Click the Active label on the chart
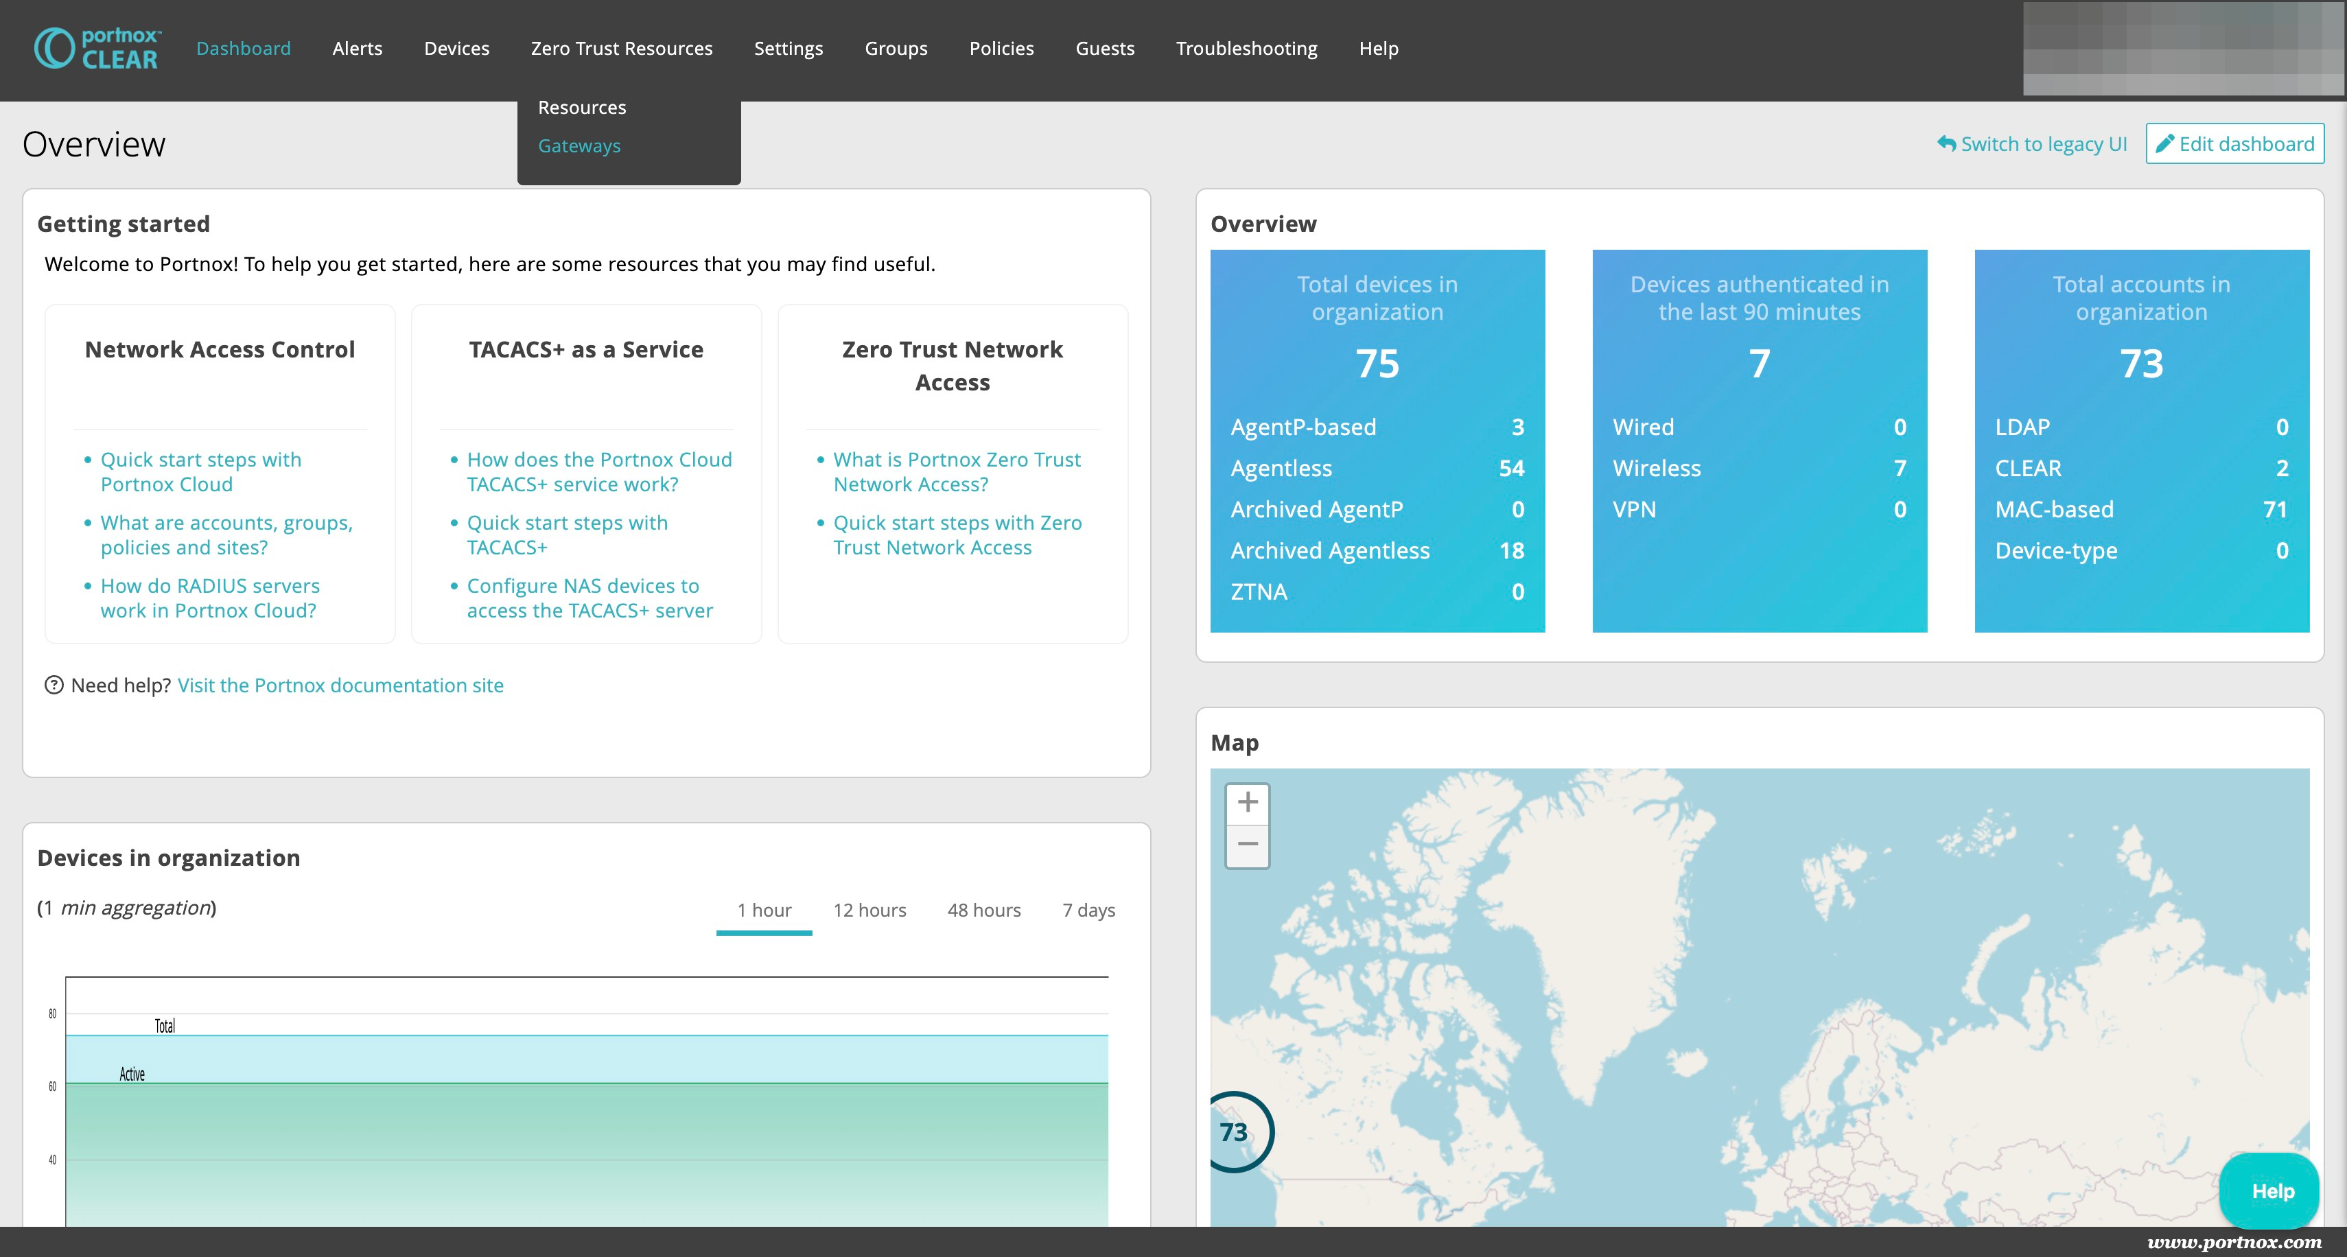 pyautogui.click(x=132, y=1074)
